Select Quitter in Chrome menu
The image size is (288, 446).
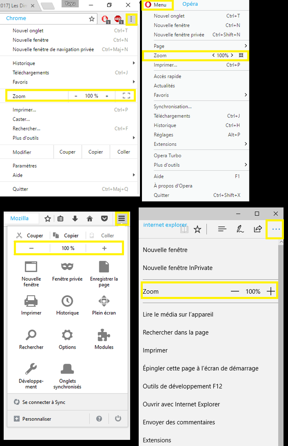(x=20, y=189)
